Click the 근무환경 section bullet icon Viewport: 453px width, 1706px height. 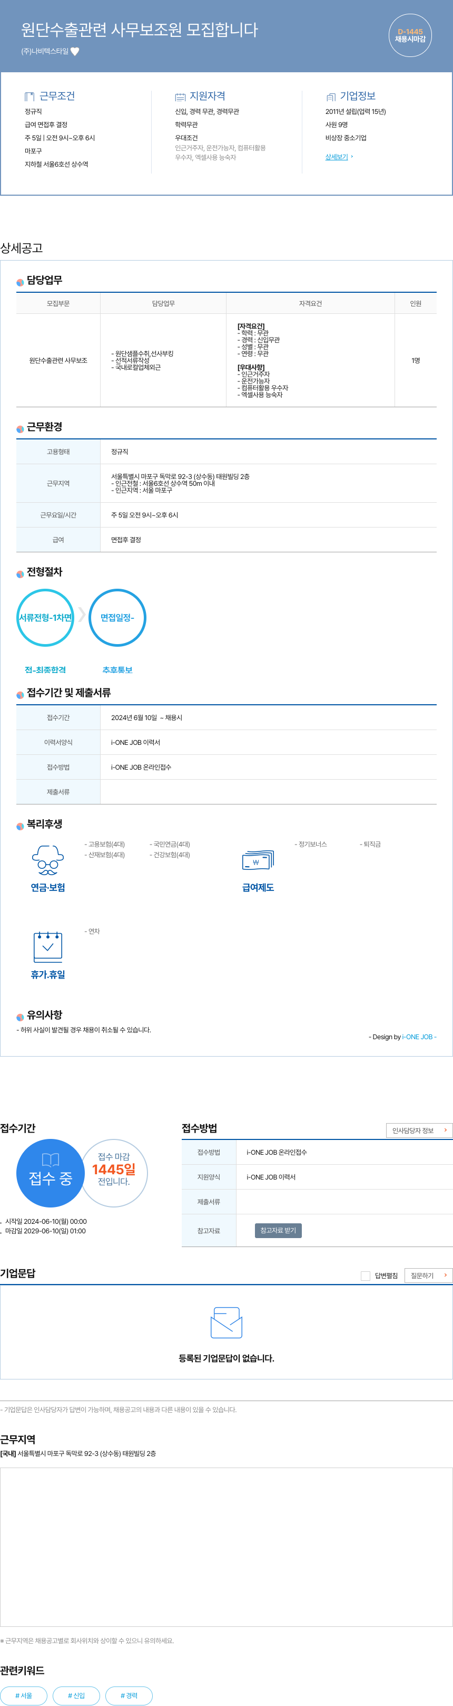pos(20,429)
